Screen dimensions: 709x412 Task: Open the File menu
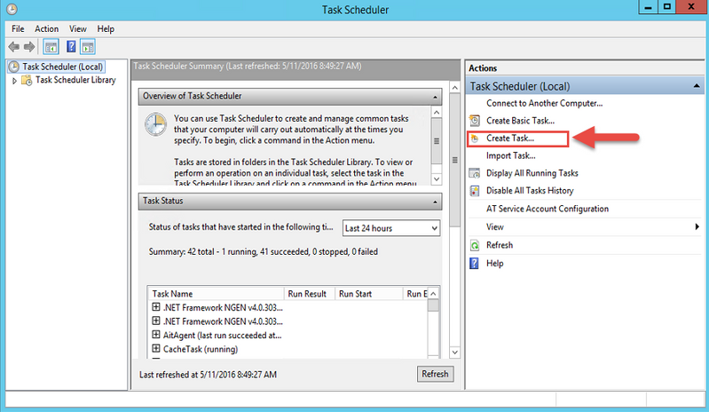pyautogui.click(x=18, y=29)
